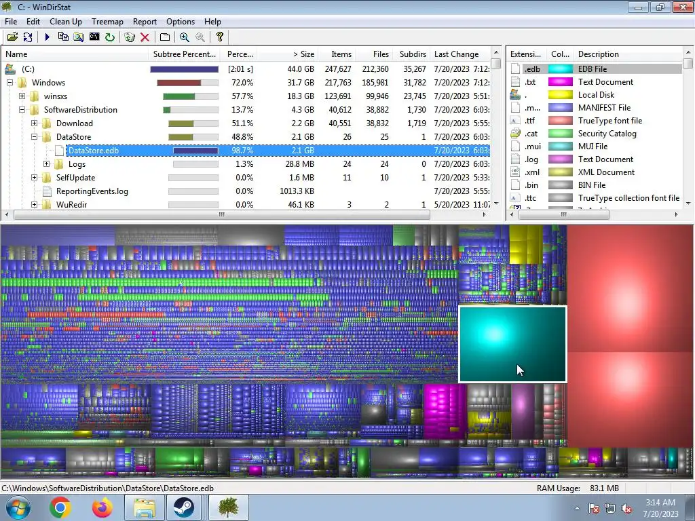Click the ReportingEvents.log file icon
This screenshot has width=695, height=521.
[47, 191]
